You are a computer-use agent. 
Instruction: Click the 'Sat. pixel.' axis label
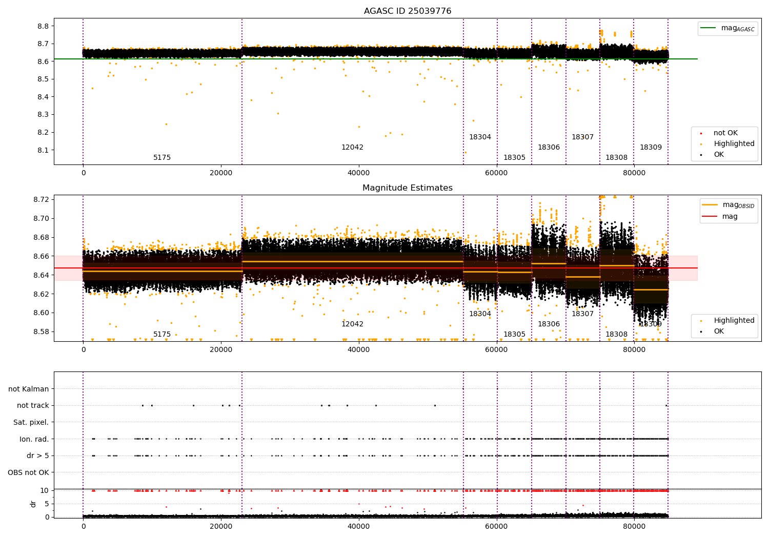pyautogui.click(x=31, y=423)
